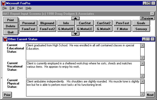Maximize the Microsoft FoxPro window
The image size is (157, 100).
(149, 3)
